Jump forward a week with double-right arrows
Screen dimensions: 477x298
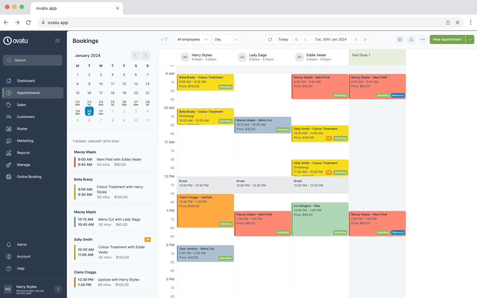point(365,40)
